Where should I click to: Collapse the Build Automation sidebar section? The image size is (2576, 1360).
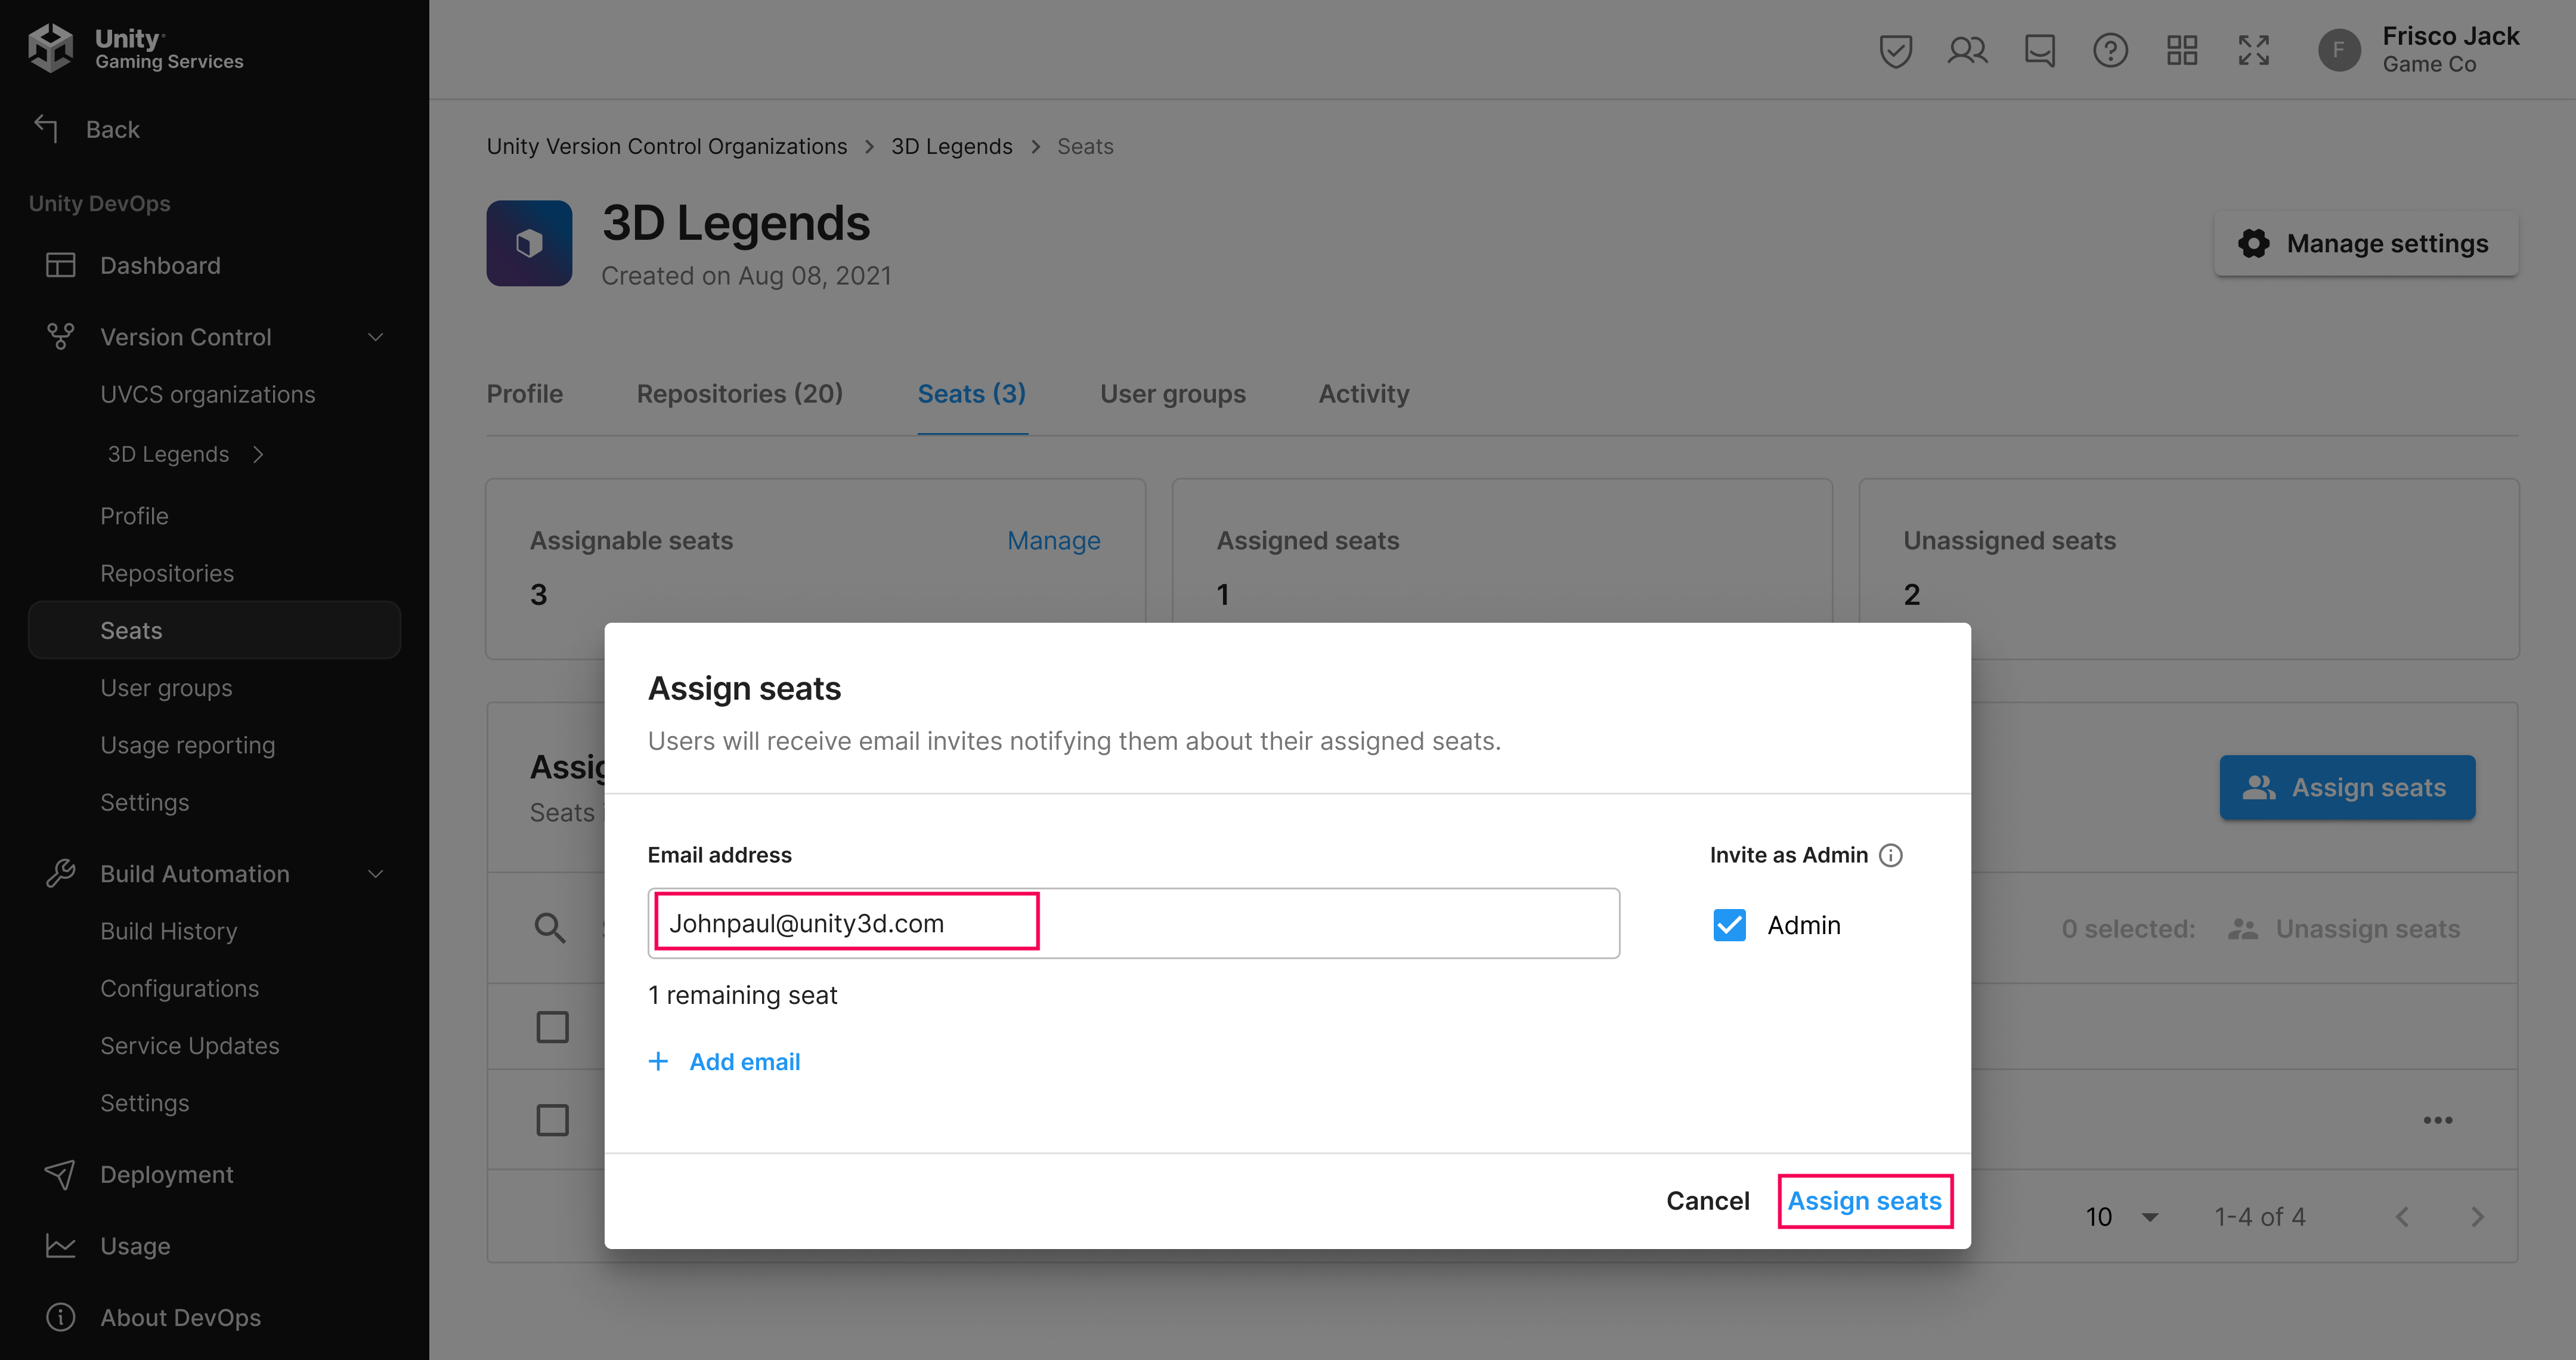pyautogui.click(x=376, y=874)
